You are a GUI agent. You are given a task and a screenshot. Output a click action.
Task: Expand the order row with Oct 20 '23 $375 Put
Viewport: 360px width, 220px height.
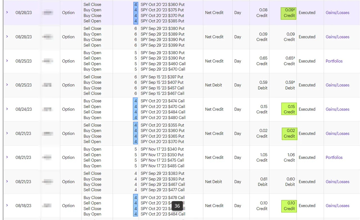[7, 12]
